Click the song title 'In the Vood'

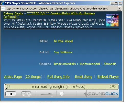(63, 41)
